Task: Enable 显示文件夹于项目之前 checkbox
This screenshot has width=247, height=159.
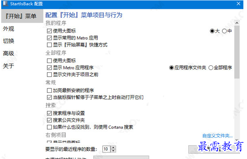Action: pyautogui.click(x=49, y=75)
